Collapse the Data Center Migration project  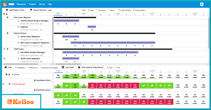coord(7,17)
